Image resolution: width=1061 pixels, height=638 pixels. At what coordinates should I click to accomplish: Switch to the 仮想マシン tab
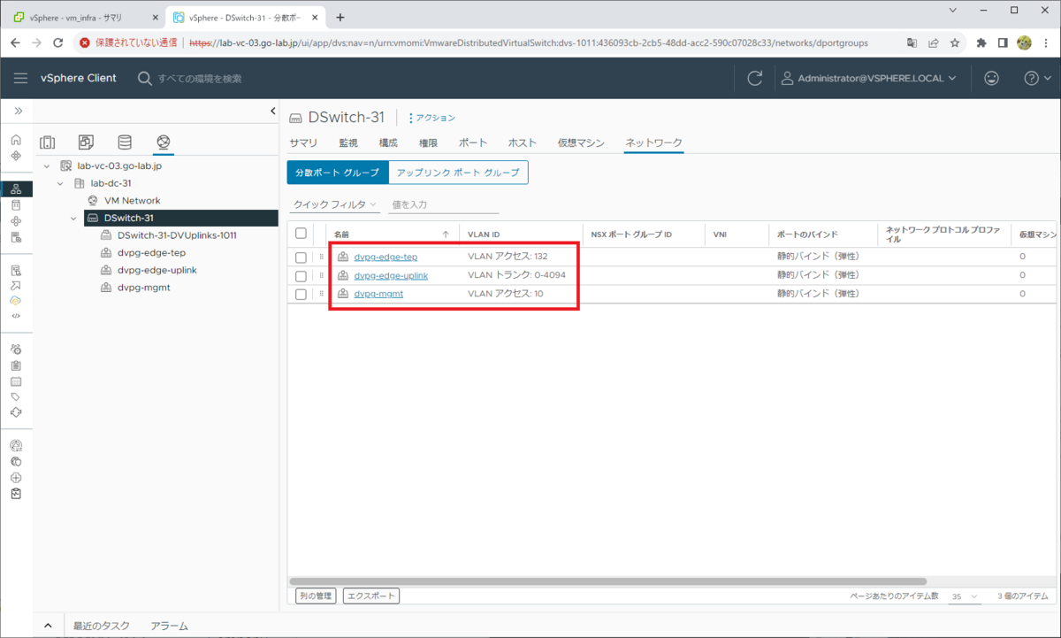click(581, 142)
